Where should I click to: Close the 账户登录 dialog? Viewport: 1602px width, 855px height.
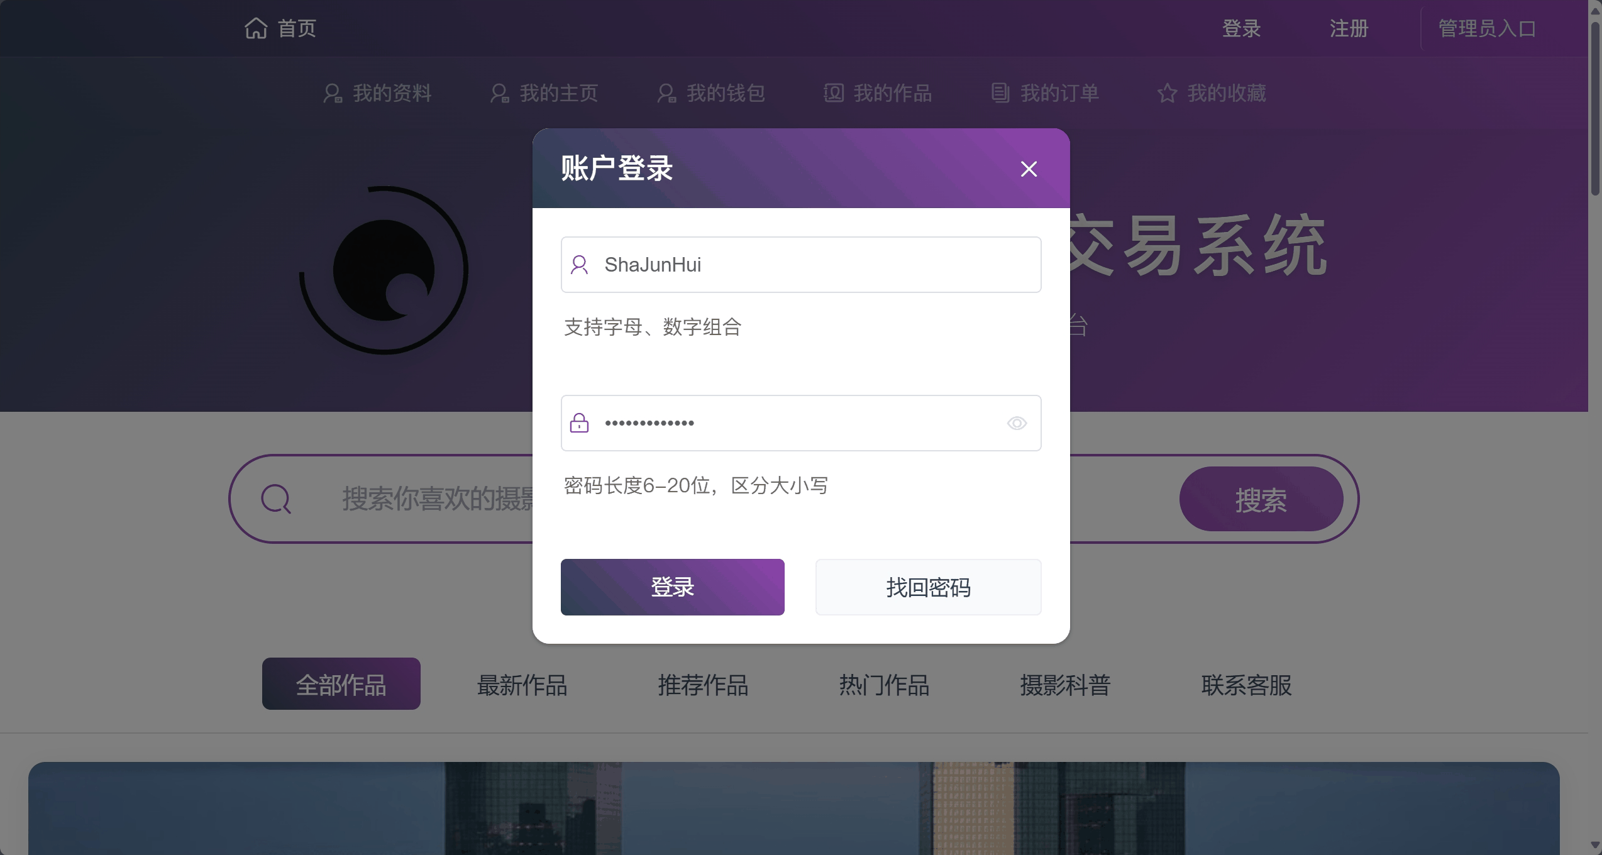(x=1029, y=168)
